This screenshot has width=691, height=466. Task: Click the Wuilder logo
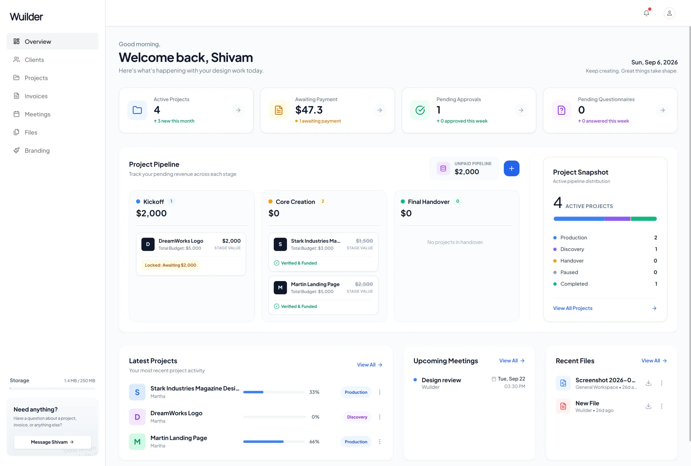tap(26, 17)
